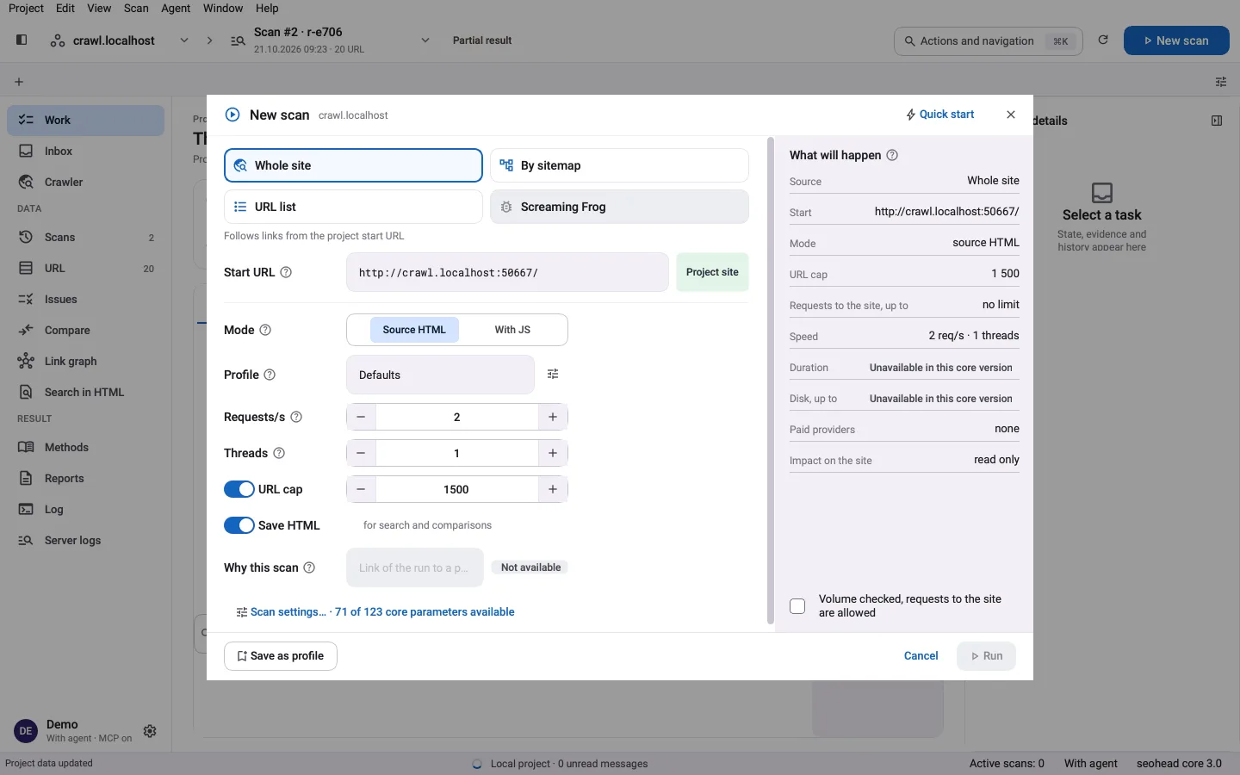This screenshot has height=775, width=1240.
Task: Decrease Threads with the minus button
Action: click(361, 453)
